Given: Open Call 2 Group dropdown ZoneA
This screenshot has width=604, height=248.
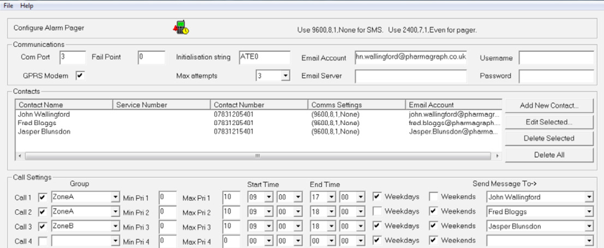Looking at the screenshot, I should (x=115, y=211).
